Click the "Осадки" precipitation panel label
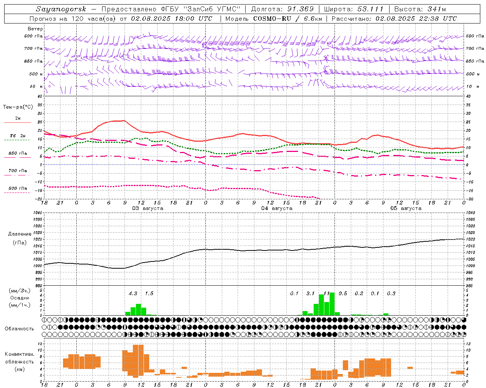The width and height of the screenshot is (486, 388). pos(19,298)
